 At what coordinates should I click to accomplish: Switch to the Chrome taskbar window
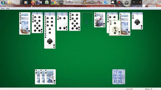(58, 2)
